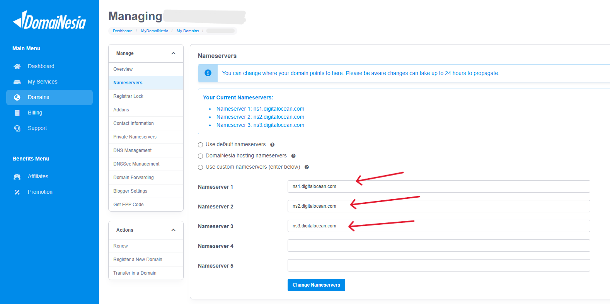The height and width of the screenshot is (304, 610).
Task: Click into the Nameserver 4 input field
Action: tap(438, 246)
